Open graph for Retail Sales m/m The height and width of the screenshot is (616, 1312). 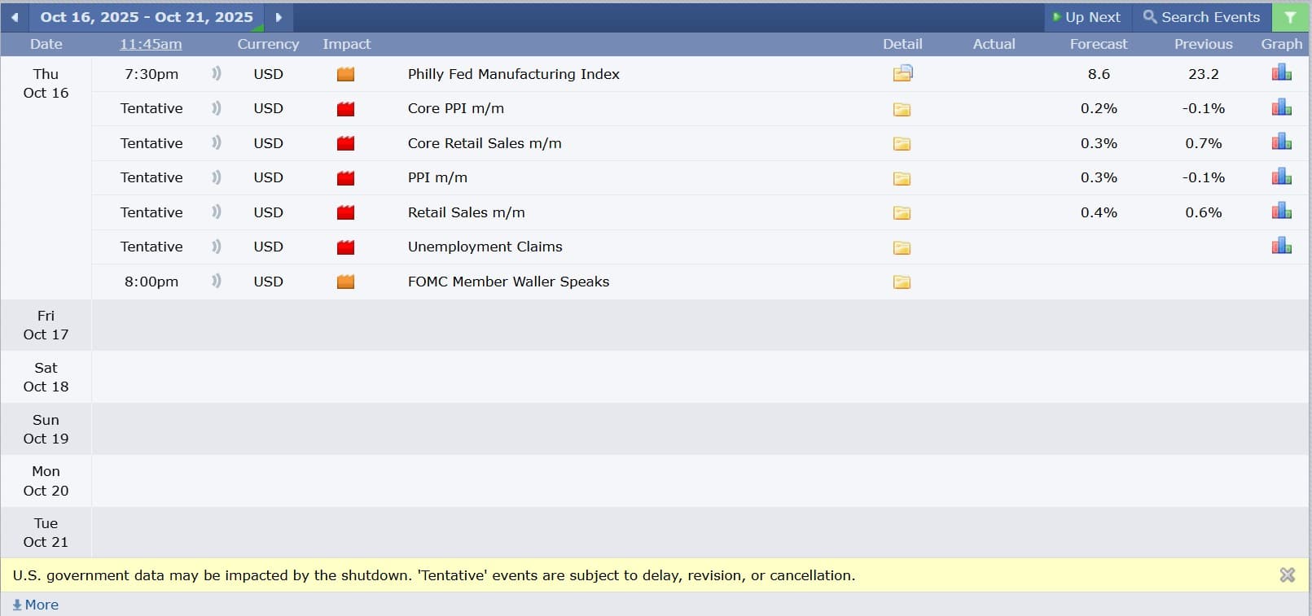click(x=1281, y=212)
